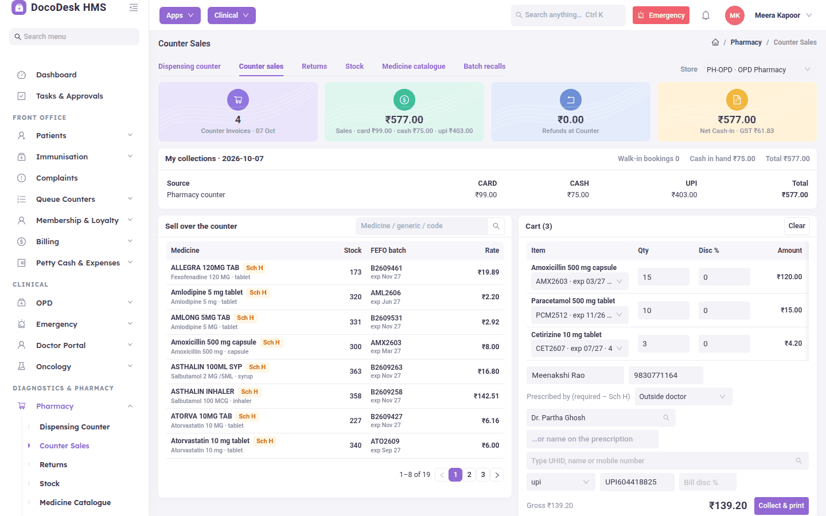Click the Counter Invoices cart icon
Screen dimensions: 826x516
tap(238, 100)
